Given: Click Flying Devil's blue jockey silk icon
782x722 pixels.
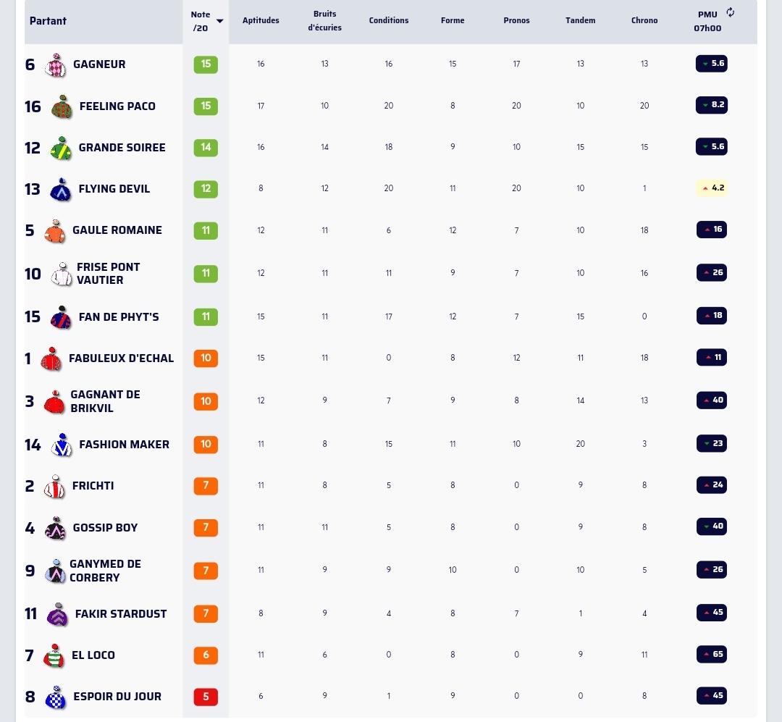Looking at the screenshot, I should pos(61,190).
